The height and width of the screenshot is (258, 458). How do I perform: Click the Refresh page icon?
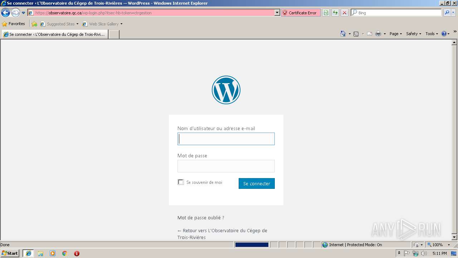click(x=335, y=13)
